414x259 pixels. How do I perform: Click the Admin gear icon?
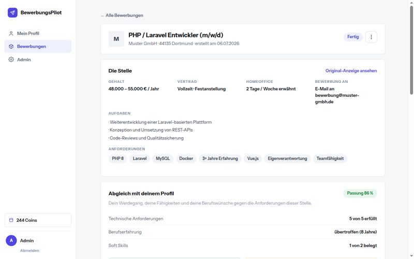coord(11,60)
